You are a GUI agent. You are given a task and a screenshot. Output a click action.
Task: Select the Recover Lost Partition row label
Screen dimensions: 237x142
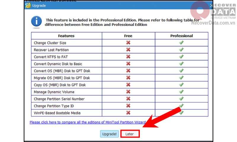(x=51, y=50)
